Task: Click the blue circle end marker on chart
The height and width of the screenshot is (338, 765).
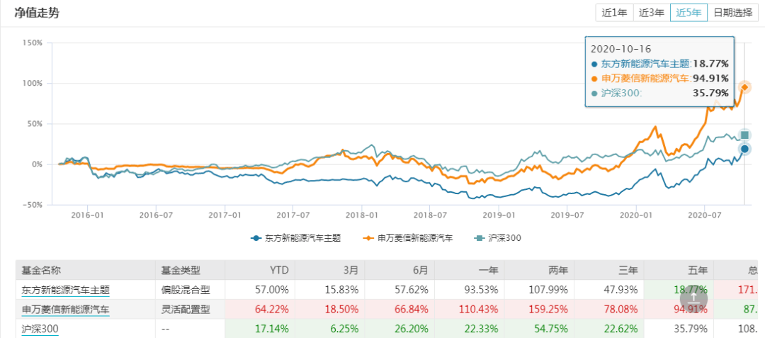Action: [x=744, y=150]
